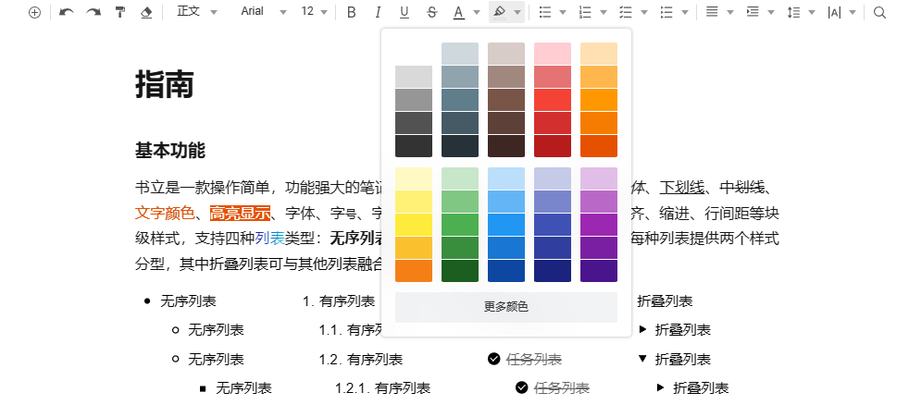Undo the last action
The height and width of the screenshot is (405, 909).
click(x=67, y=12)
